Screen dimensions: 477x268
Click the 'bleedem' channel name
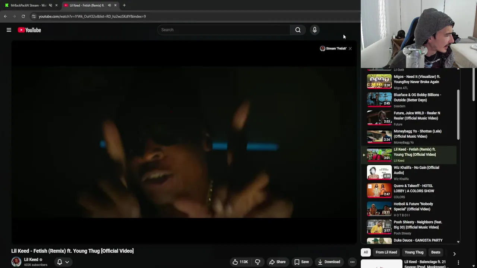(399, 106)
